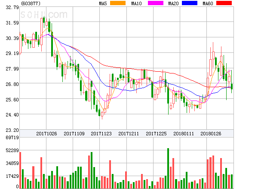
Task: Click the date label 20171211
Action: [129, 134]
